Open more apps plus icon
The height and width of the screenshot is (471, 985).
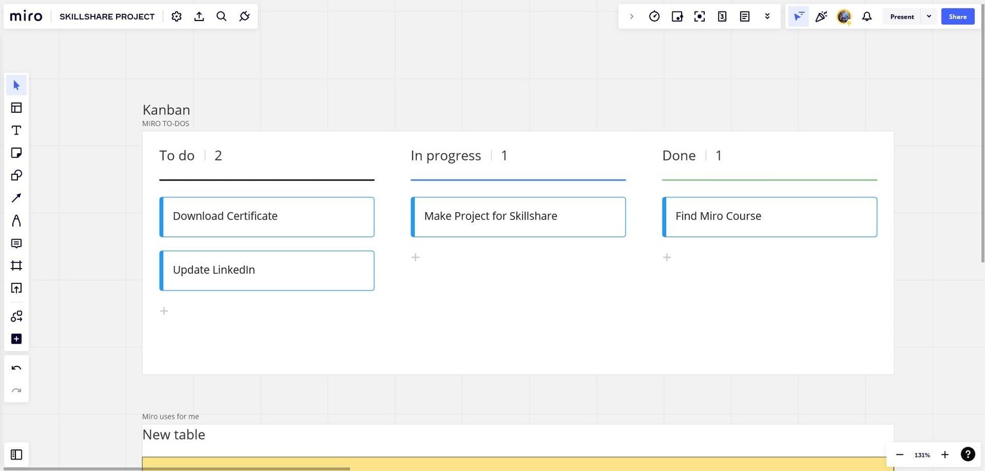click(17, 338)
